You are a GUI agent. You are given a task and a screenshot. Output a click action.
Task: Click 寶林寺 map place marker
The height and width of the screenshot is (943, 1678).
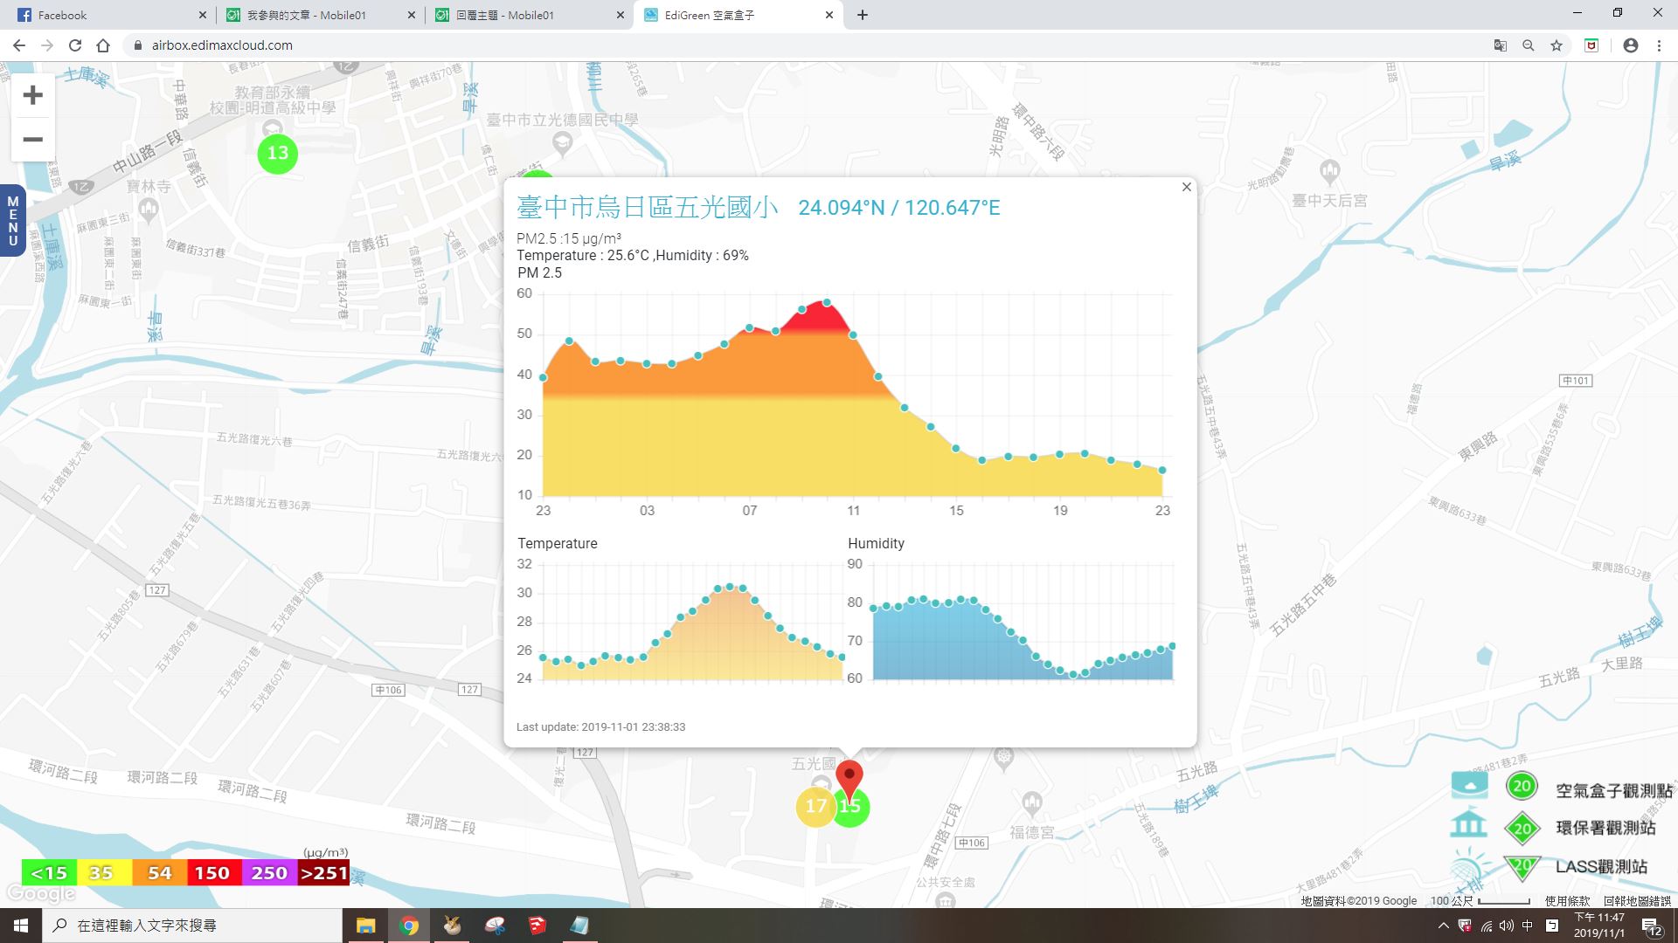(x=148, y=208)
